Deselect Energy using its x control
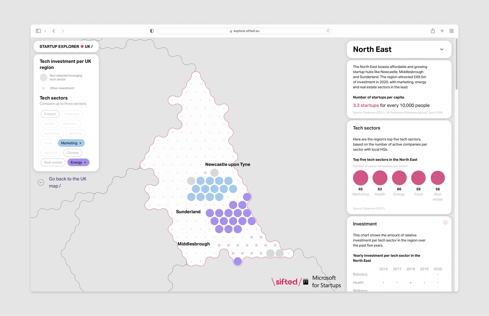Screen dimensions: 489x316 click(x=85, y=162)
